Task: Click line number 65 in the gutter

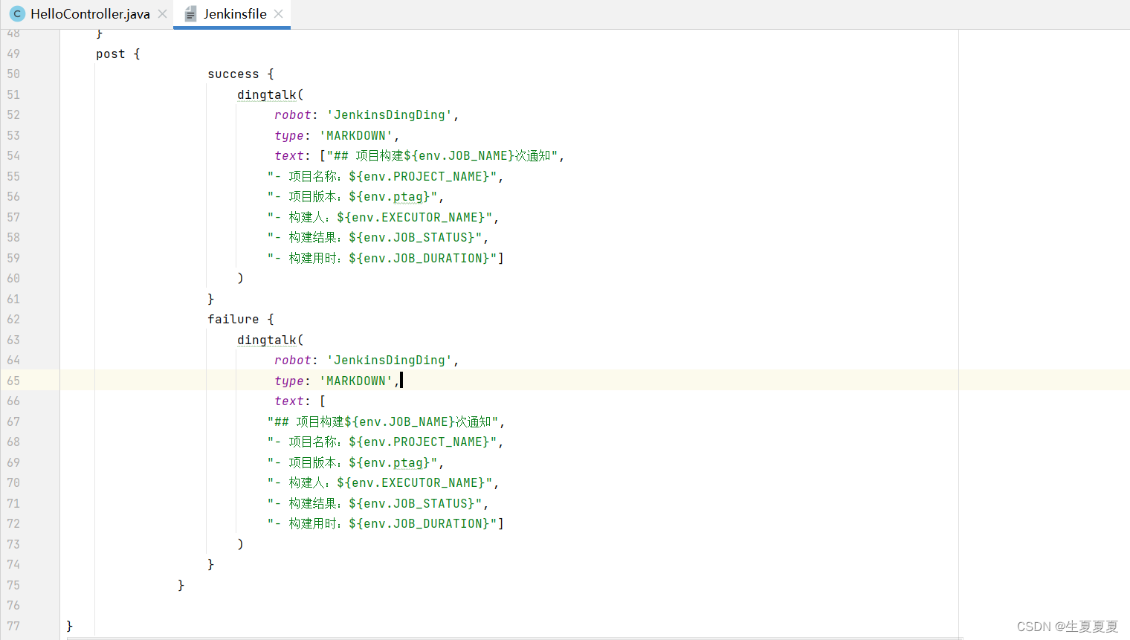Action: coord(13,381)
